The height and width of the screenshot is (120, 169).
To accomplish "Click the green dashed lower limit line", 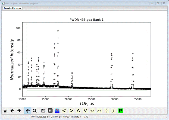I will [27, 54].
